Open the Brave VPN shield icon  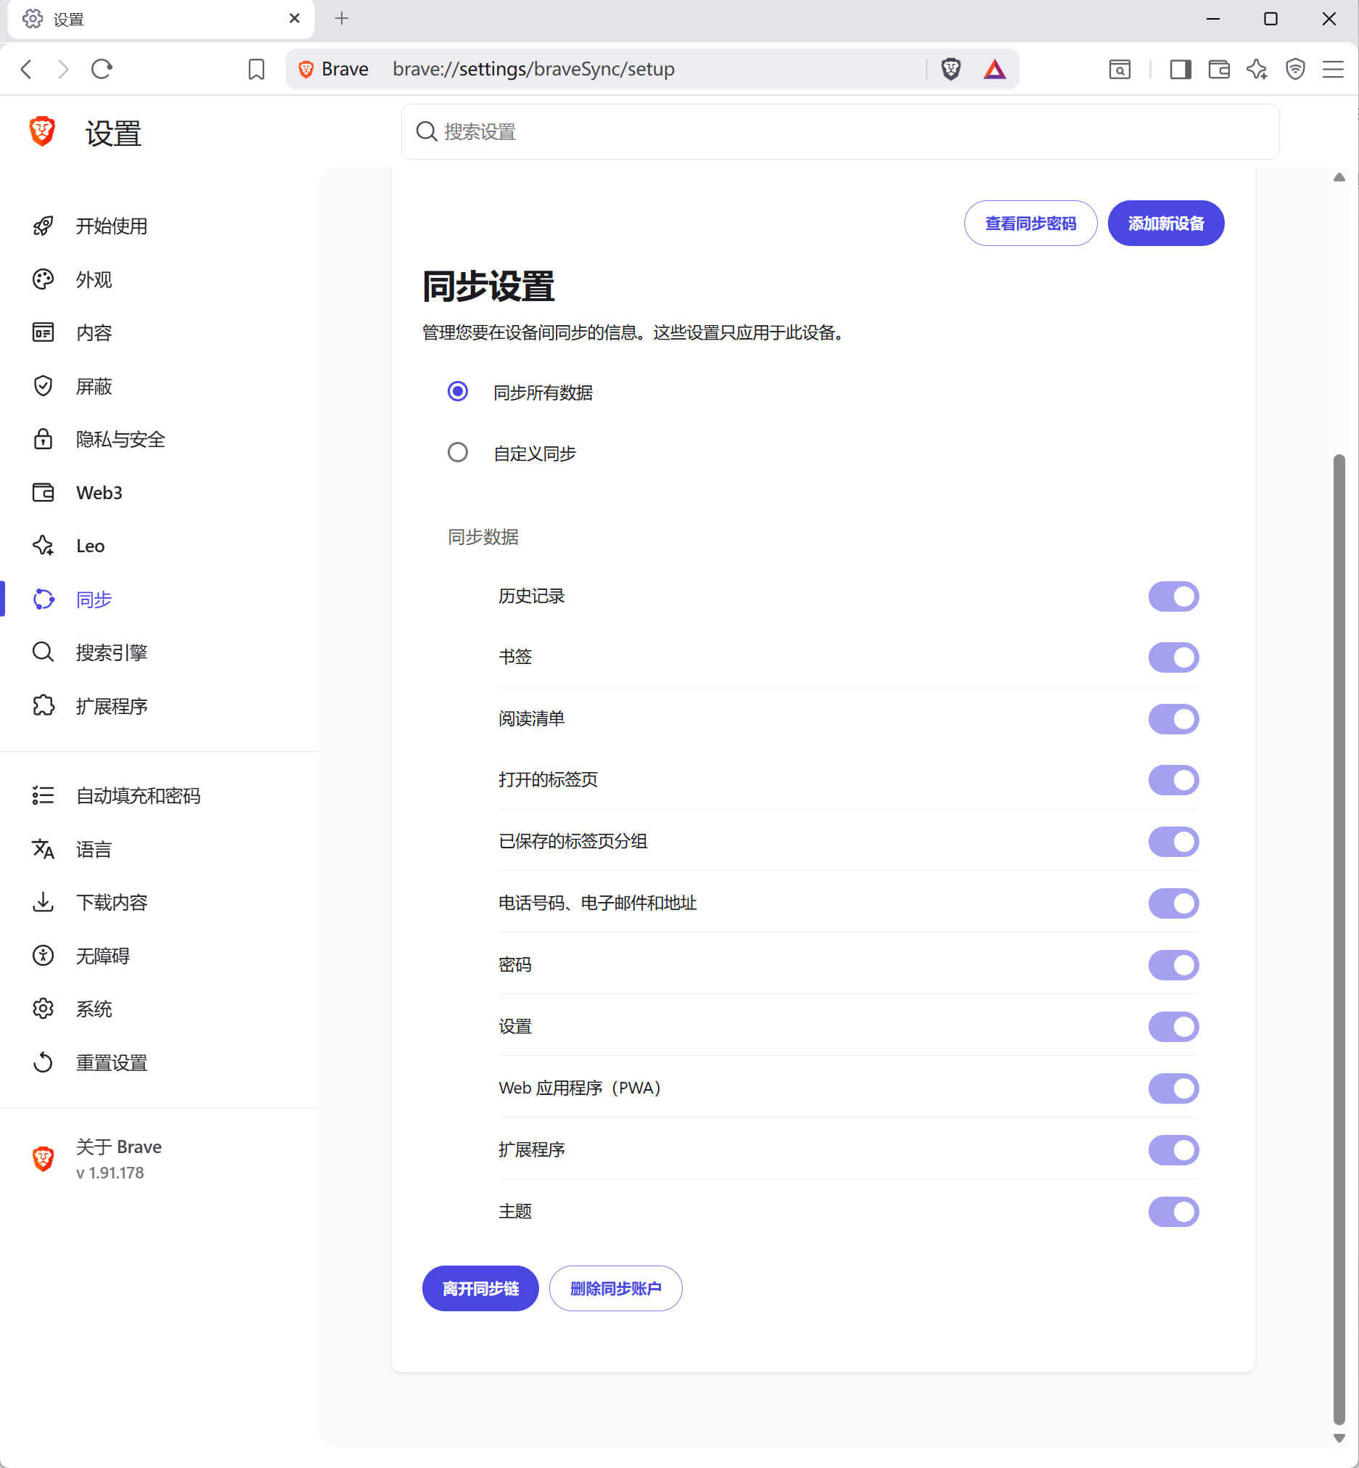click(1295, 69)
